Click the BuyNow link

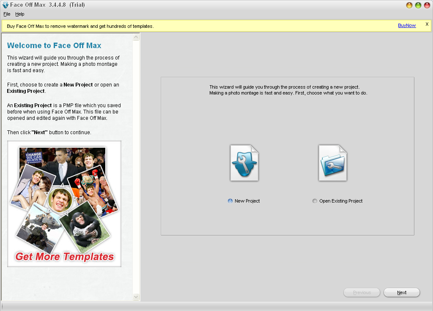coord(407,25)
